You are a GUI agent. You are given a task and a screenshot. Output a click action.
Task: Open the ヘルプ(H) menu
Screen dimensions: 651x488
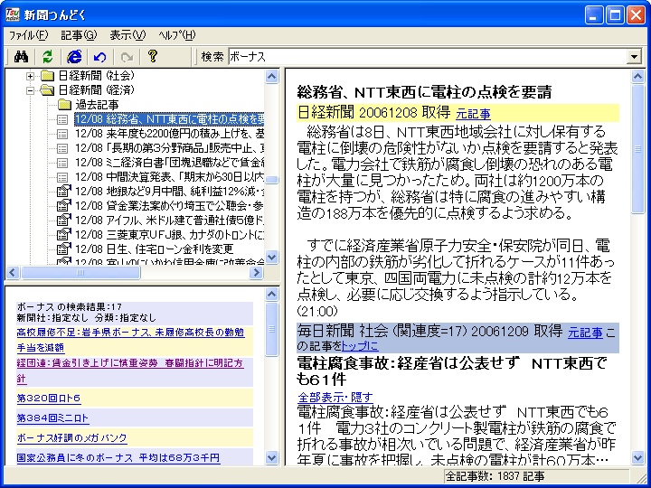(177, 35)
